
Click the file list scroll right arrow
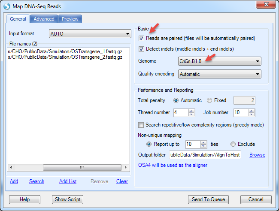pyautogui.click(x=126, y=167)
